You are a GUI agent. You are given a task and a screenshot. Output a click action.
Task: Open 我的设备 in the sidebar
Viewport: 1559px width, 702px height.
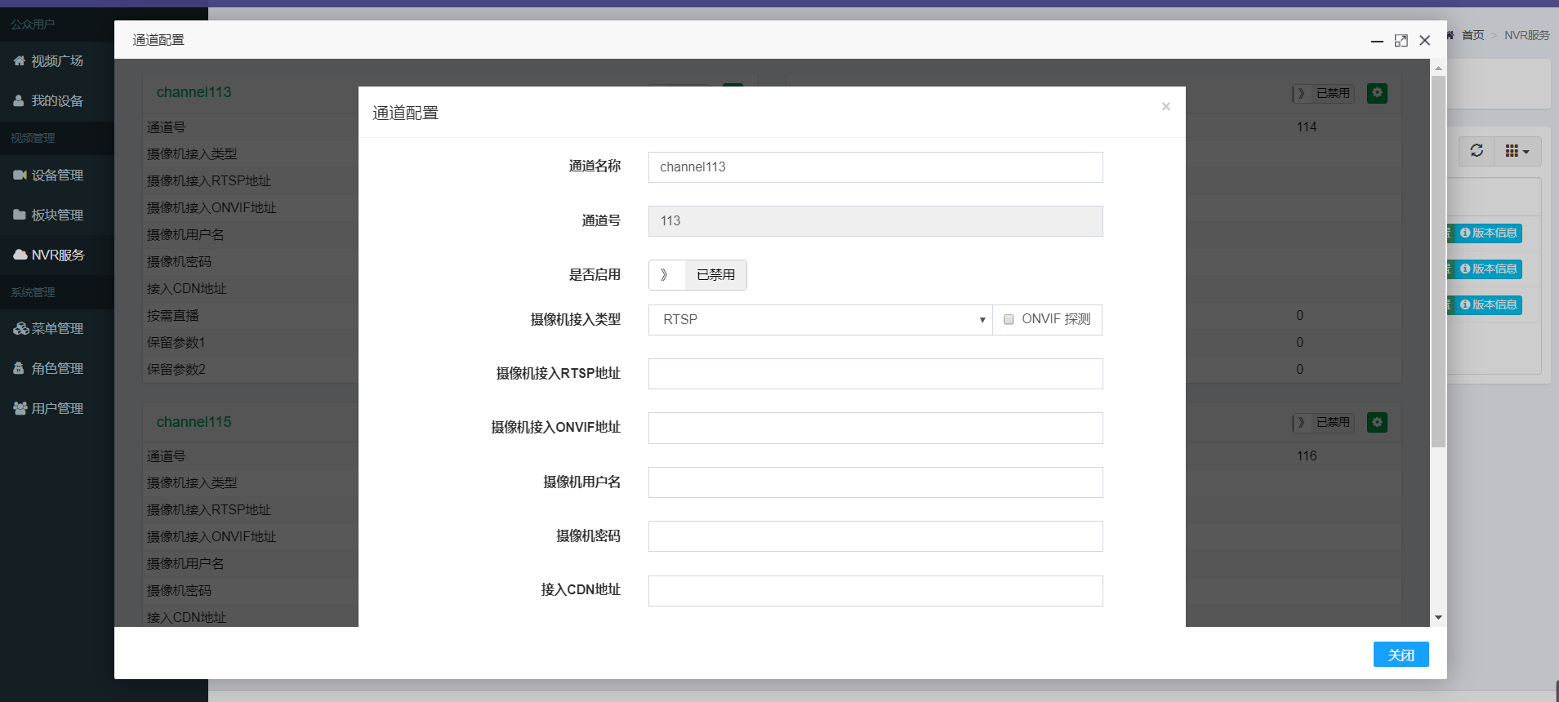coord(57,101)
